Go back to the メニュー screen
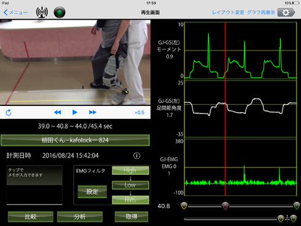This screenshot has height=226, width=301. point(15,12)
